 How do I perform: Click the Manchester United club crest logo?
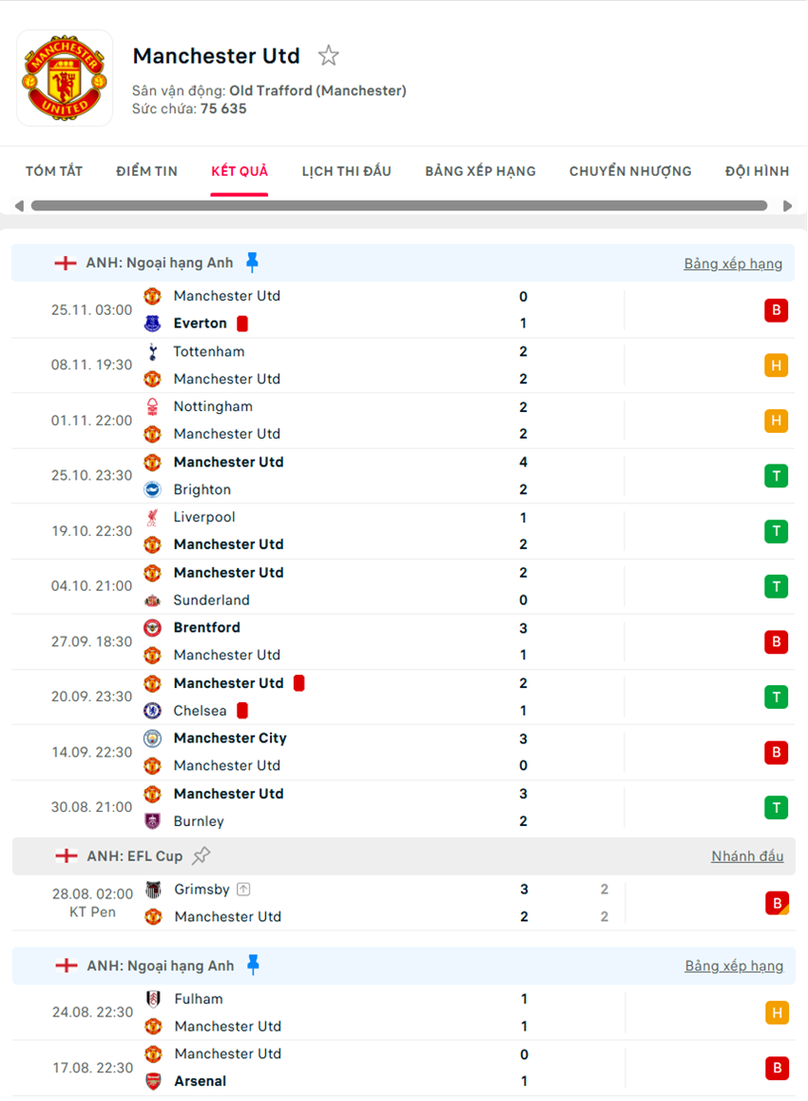65,78
